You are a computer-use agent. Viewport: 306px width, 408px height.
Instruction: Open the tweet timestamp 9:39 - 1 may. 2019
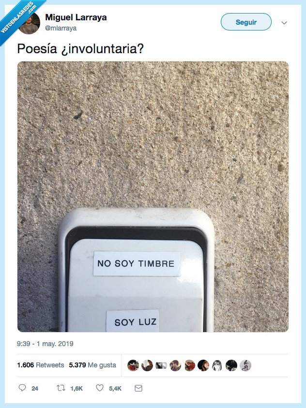click(x=45, y=344)
